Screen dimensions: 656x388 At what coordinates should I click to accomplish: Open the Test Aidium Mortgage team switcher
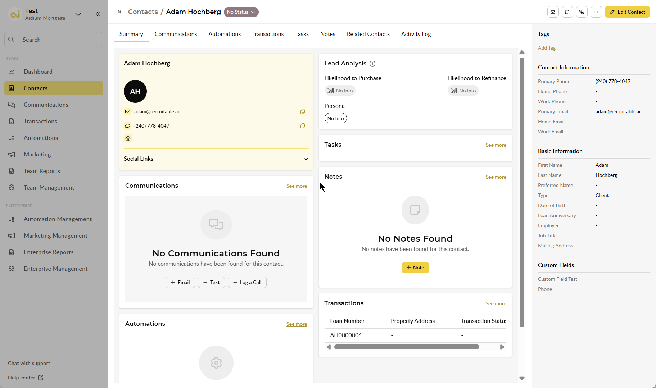78,14
